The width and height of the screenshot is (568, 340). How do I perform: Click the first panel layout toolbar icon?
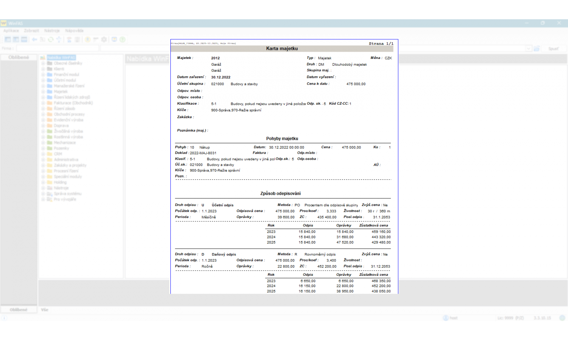pos(8,39)
